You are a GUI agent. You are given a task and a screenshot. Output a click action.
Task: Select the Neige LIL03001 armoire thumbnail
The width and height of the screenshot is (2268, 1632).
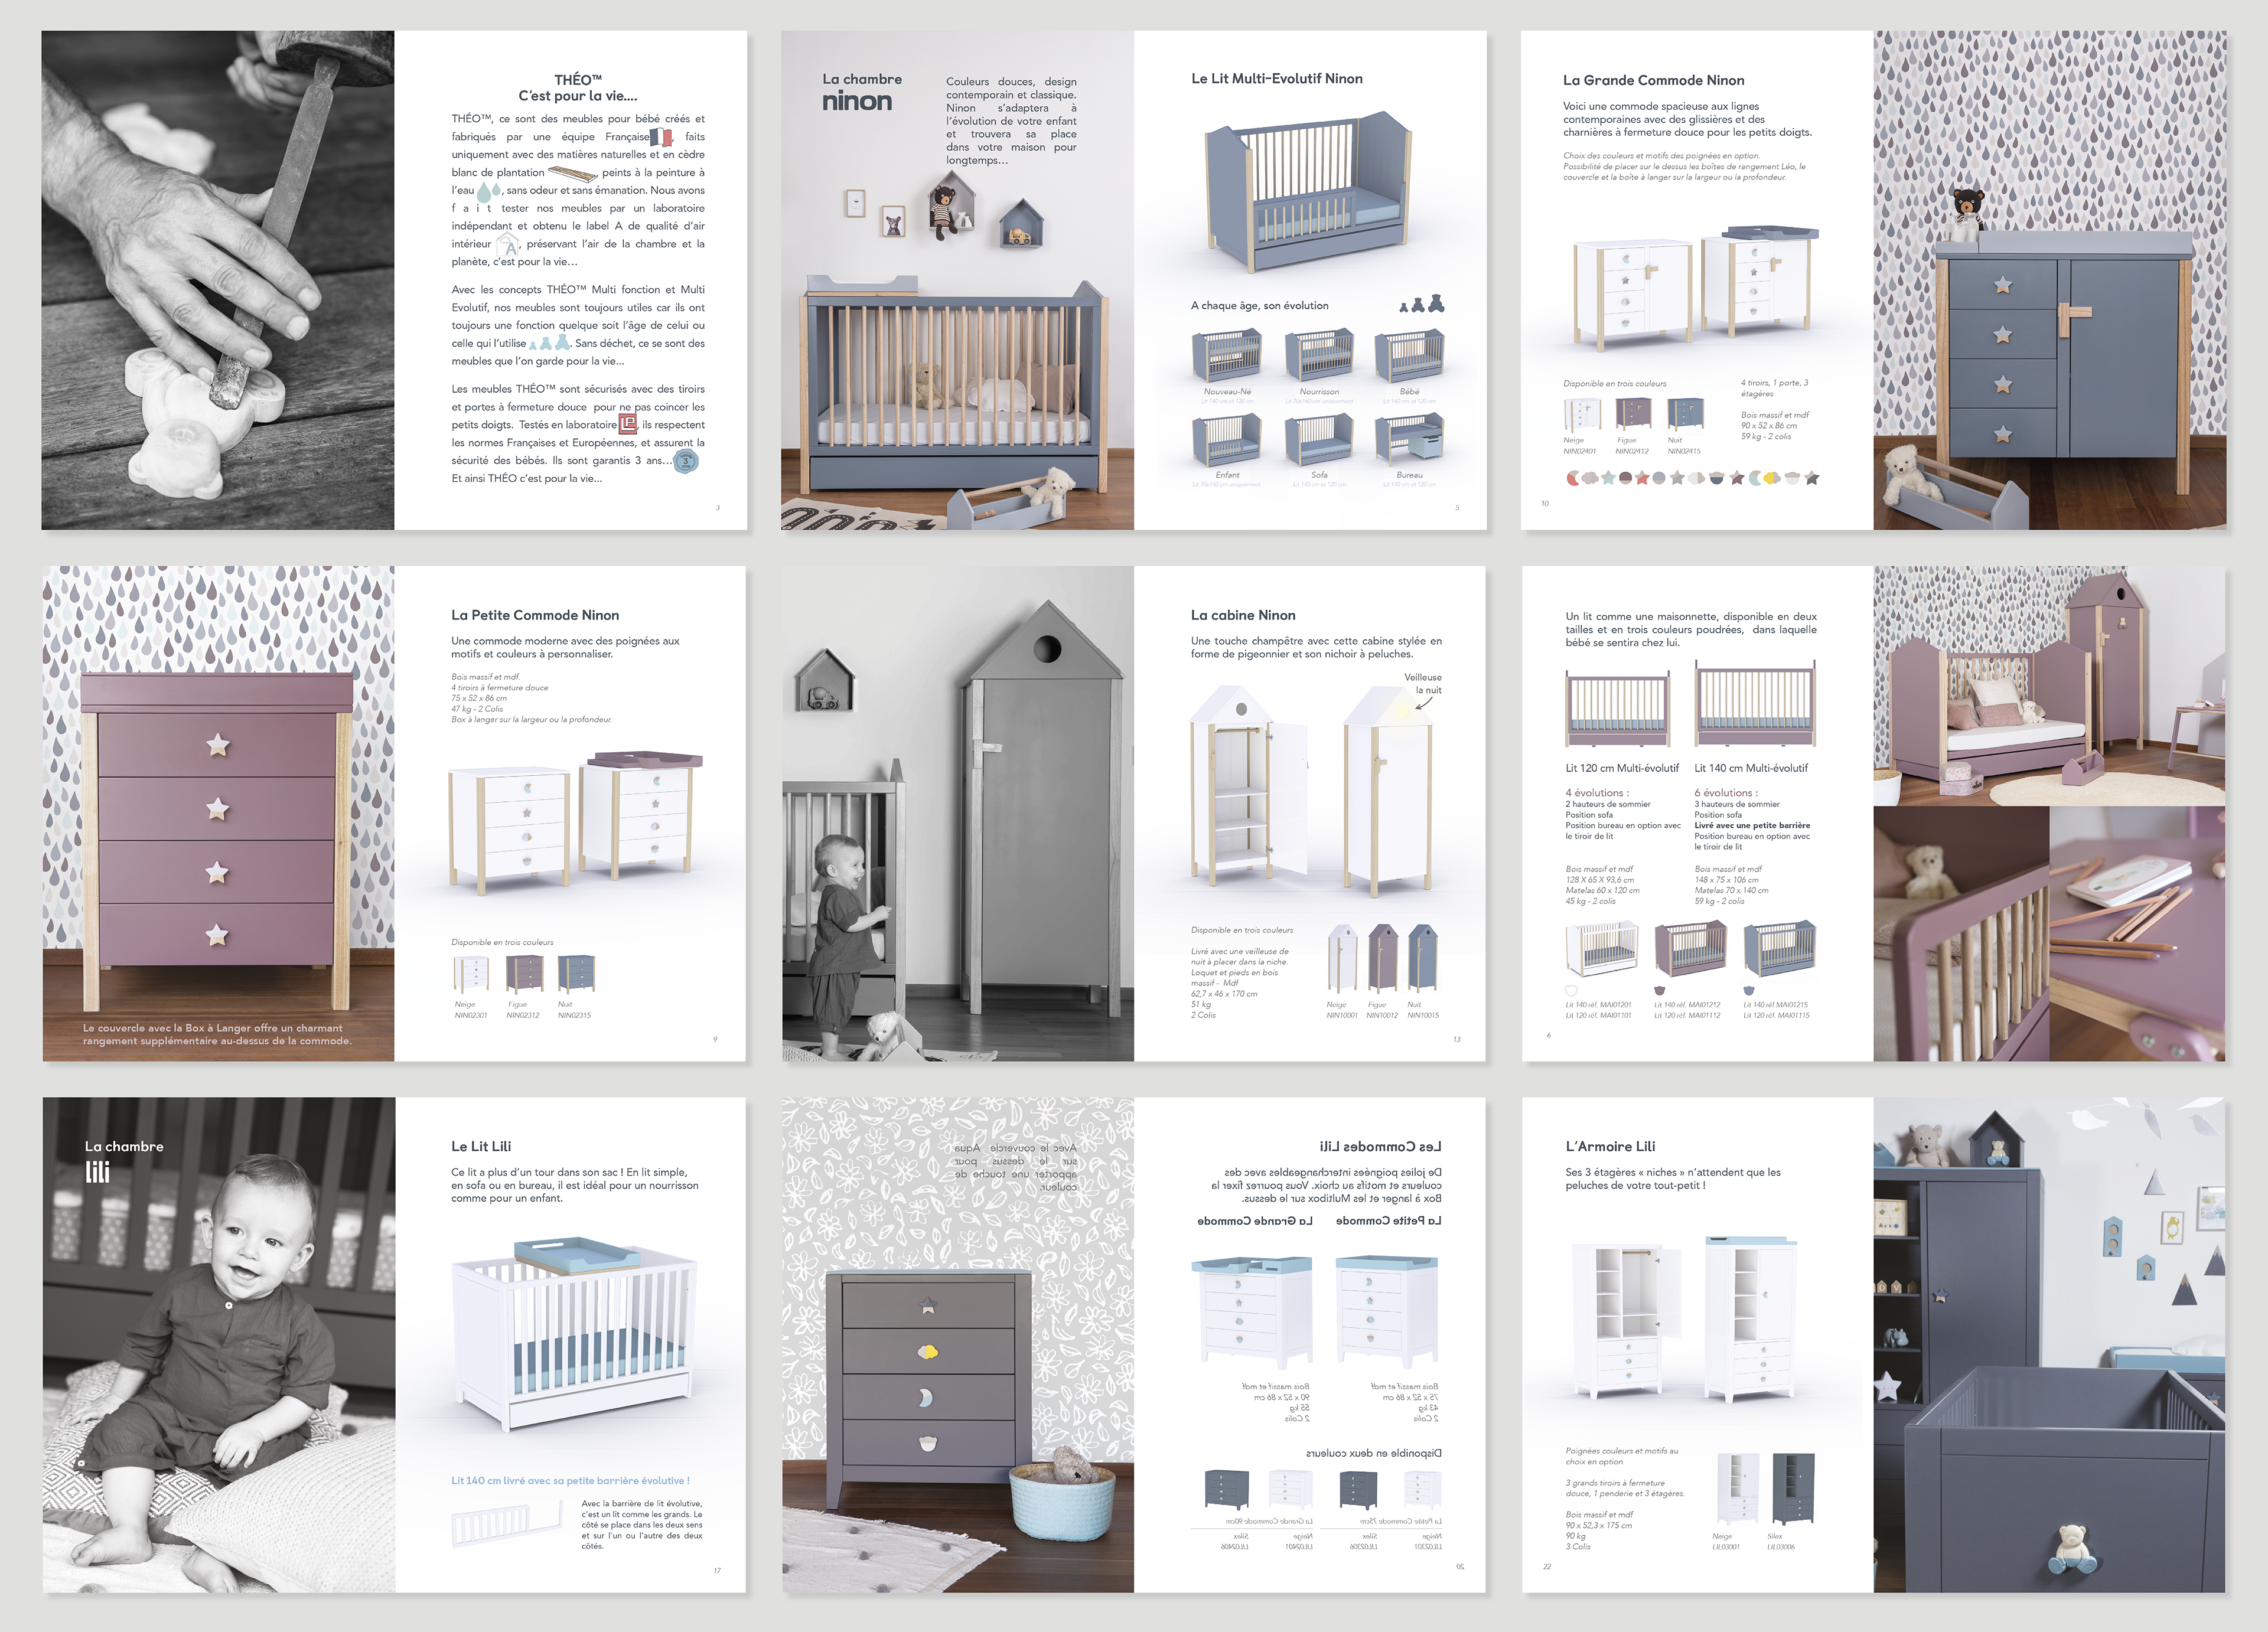pos(1738,1490)
